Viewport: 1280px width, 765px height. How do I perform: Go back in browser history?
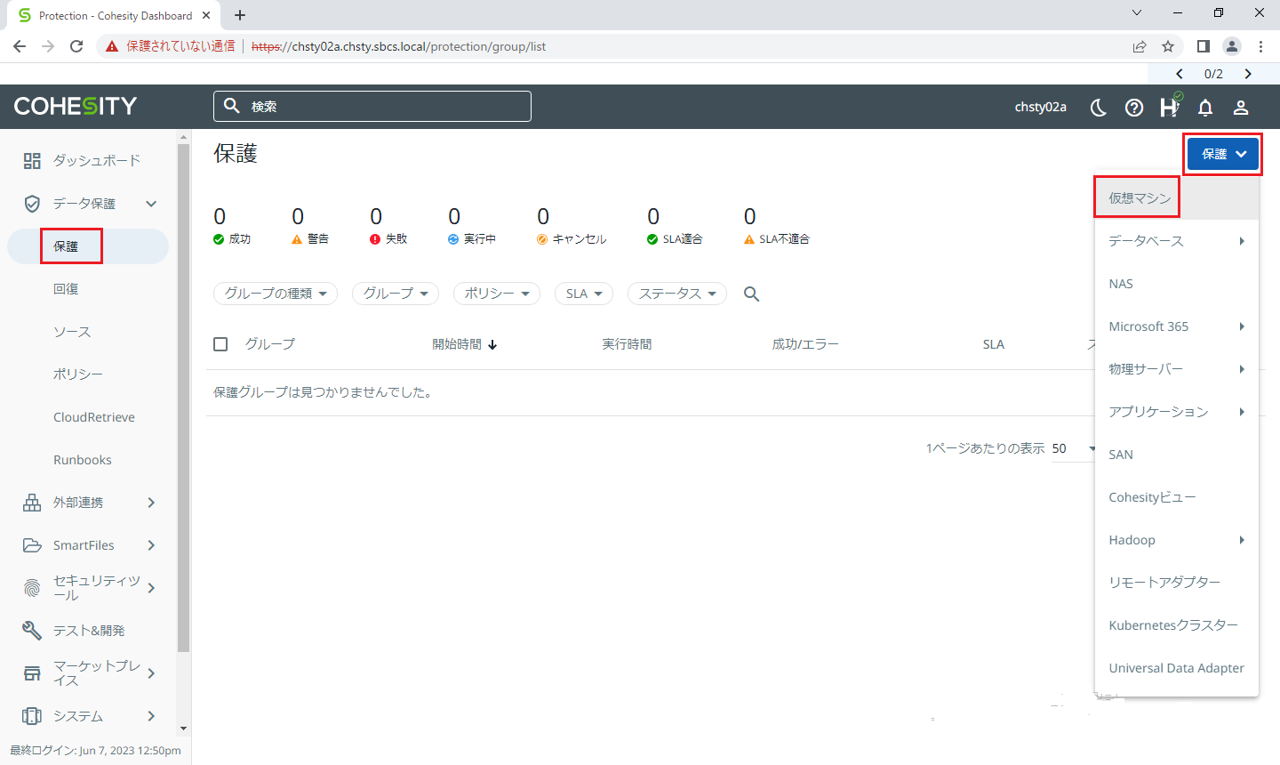[20, 46]
